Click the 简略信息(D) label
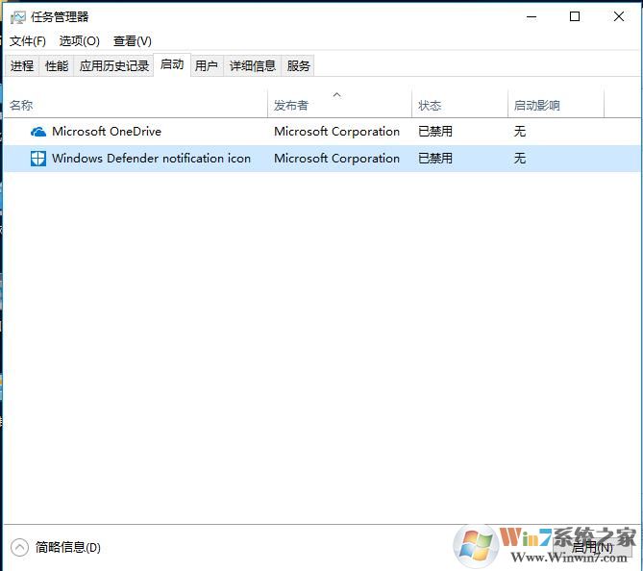643x571 pixels. [x=67, y=547]
